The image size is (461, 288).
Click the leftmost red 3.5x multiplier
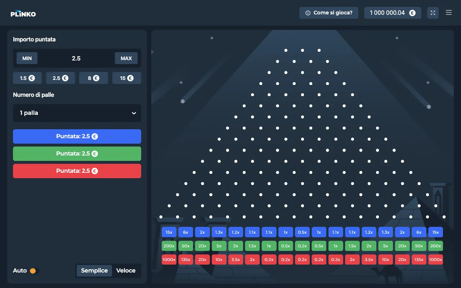click(236, 260)
